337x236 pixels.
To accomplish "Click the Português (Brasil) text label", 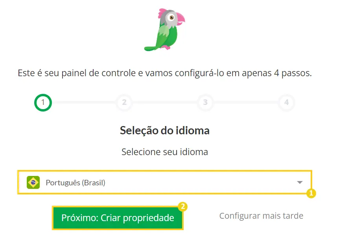I will click(x=76, y=183).
